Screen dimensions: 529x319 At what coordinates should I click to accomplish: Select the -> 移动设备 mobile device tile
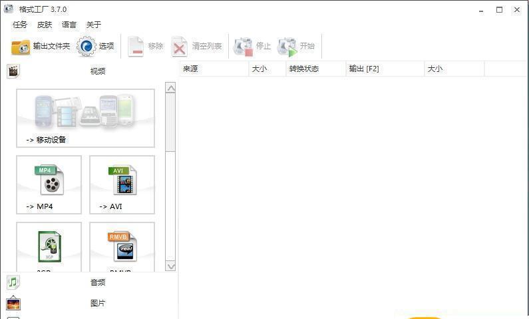pyautogui.click(x=85, y=118)
